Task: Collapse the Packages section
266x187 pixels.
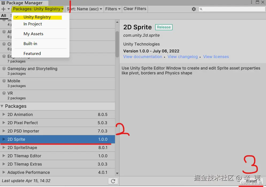Action: pyautogui.click(x=2, y=106)
